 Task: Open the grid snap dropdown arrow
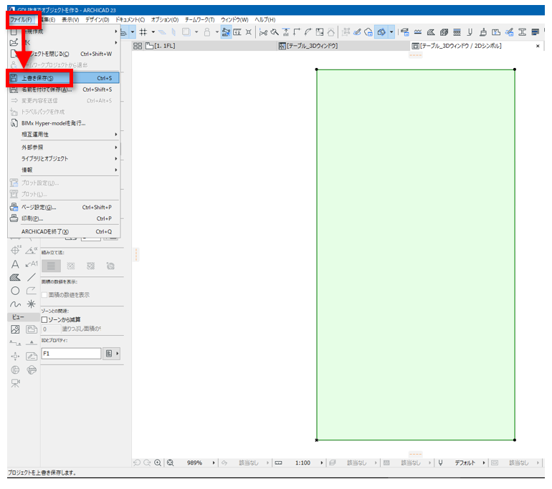[x=153, y=32]
